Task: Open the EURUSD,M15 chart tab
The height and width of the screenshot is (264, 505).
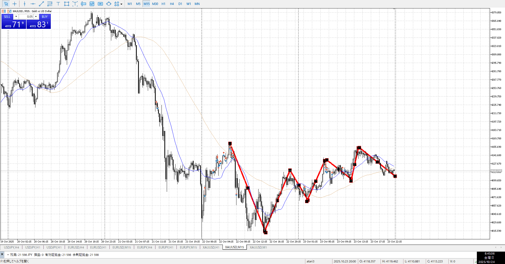Action: coord(122,247)
